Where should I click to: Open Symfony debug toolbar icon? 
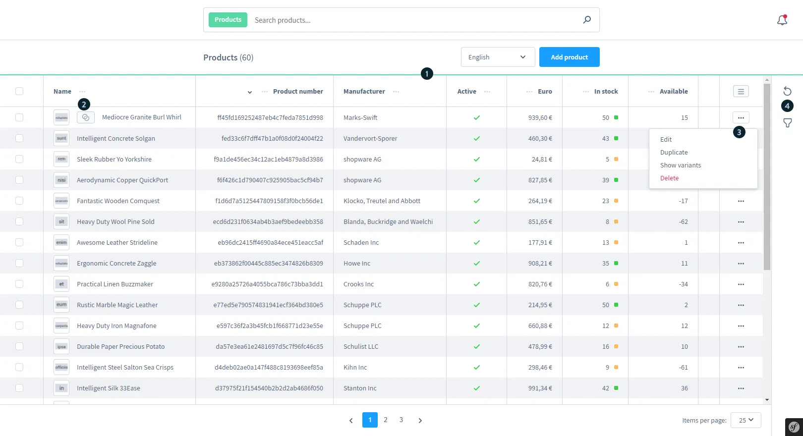click(794, 427)
